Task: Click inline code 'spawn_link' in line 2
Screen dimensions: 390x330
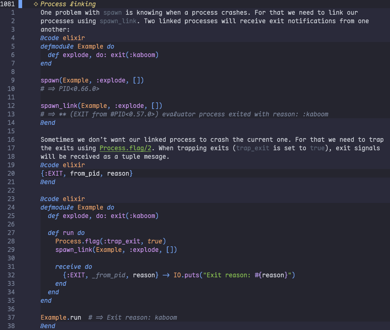Action: click(x=118, y=21)
